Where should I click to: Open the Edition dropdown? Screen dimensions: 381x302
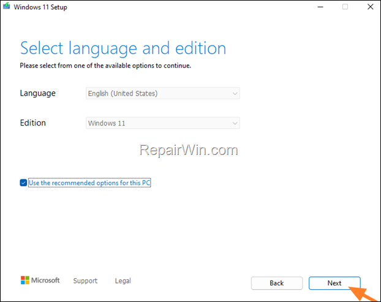(163, 123)
